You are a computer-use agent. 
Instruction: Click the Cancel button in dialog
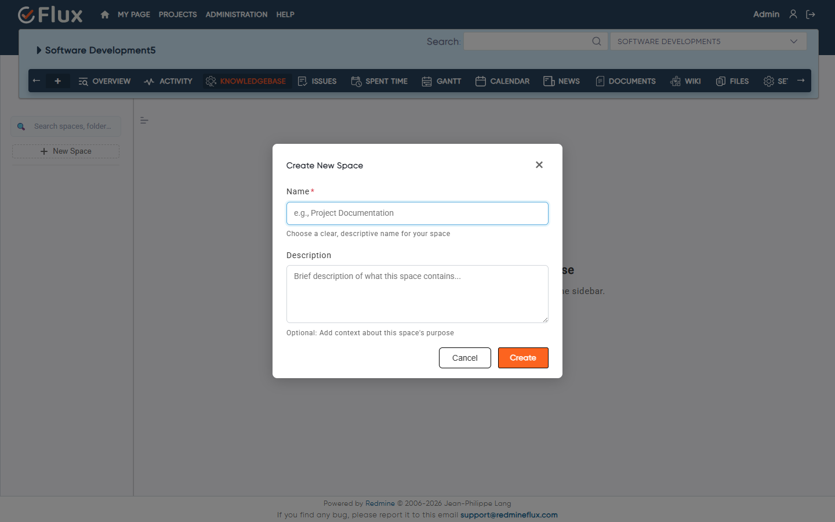(x=465, y=358)
